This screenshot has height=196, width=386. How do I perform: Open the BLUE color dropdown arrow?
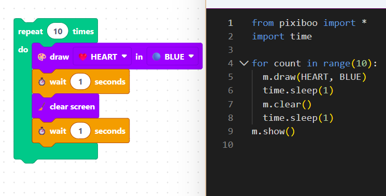click(191, 56)
